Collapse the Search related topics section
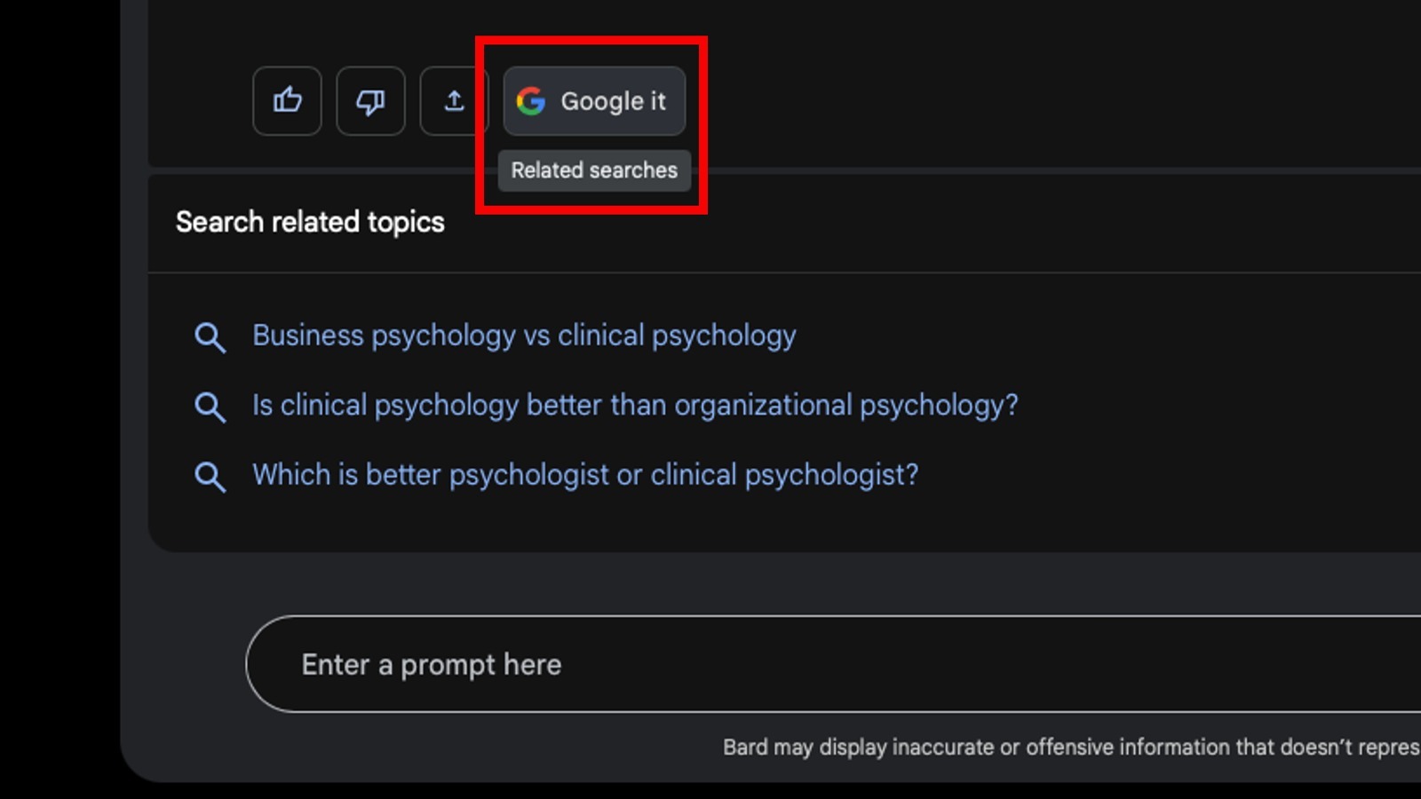 point(310,222)
